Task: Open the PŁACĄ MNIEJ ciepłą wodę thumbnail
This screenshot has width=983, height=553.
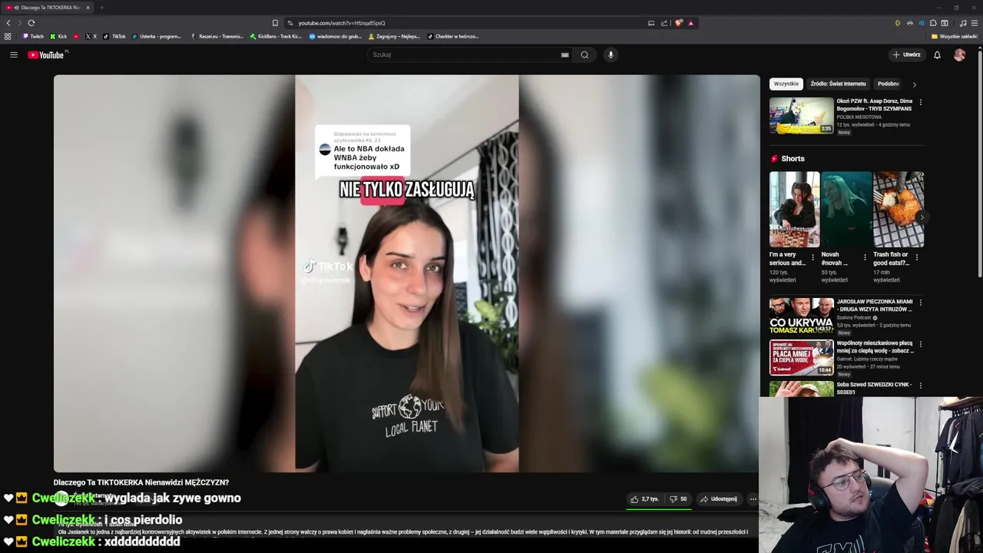Action: pyautogui.click(x=801, y=357)
